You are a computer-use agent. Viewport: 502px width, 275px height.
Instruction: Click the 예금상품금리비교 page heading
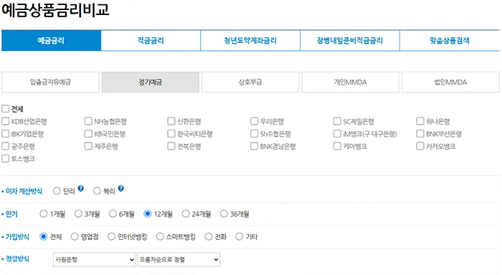(55, 9)
